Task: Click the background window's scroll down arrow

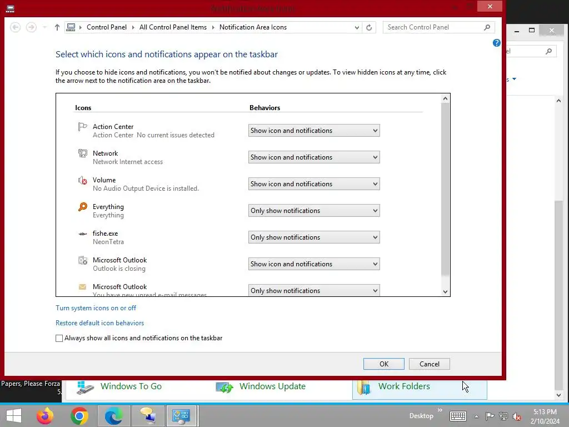Action: 558,395
